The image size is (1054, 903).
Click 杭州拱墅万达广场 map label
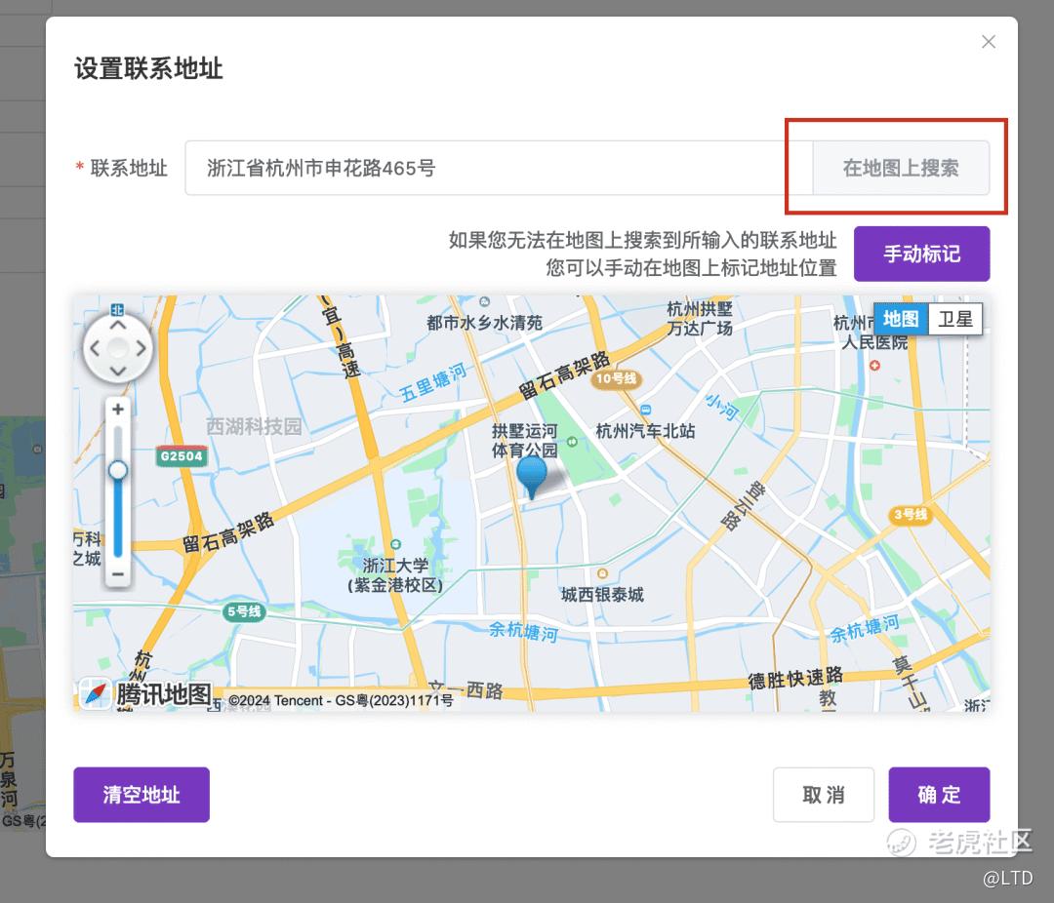coord(700,319)
